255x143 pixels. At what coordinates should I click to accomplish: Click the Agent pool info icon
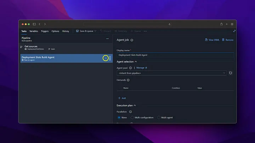coord(130,68)
